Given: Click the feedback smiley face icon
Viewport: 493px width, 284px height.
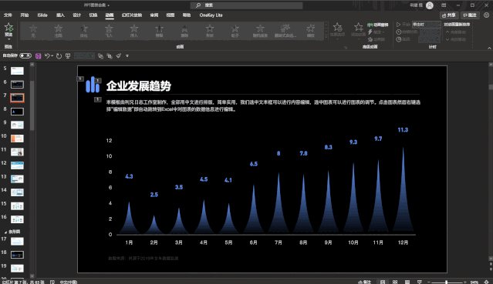Looking at the screenshot, I should click(486, 15).
